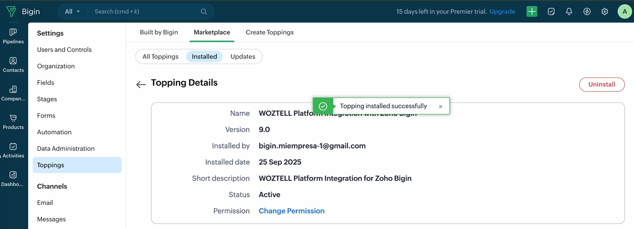This screenshot has height=229, width=634.
Task: Open Products module in sidebar
Action: point(13,121)
